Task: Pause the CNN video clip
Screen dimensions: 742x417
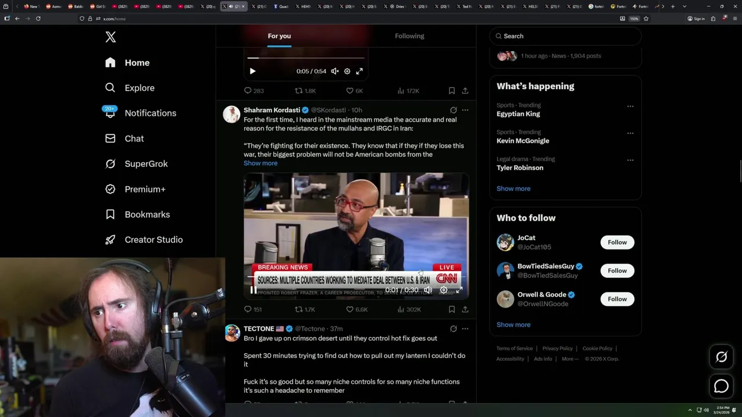Action: (253, 290)
